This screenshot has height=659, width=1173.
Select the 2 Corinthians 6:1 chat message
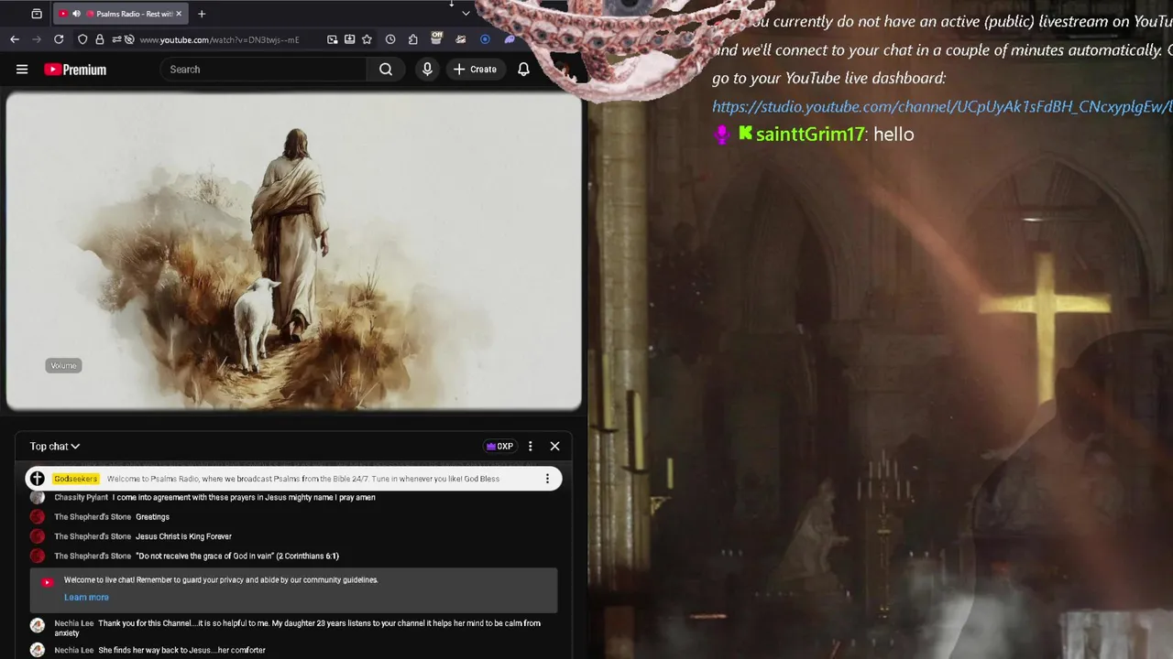point(237,556)
